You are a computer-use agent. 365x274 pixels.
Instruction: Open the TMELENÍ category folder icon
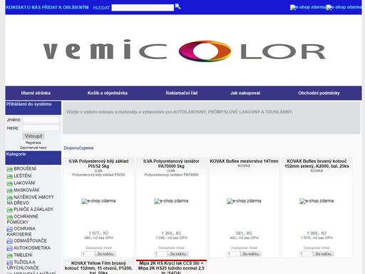[x=10, y=255]
